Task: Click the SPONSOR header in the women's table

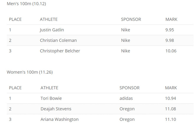Action: point(129,88)
